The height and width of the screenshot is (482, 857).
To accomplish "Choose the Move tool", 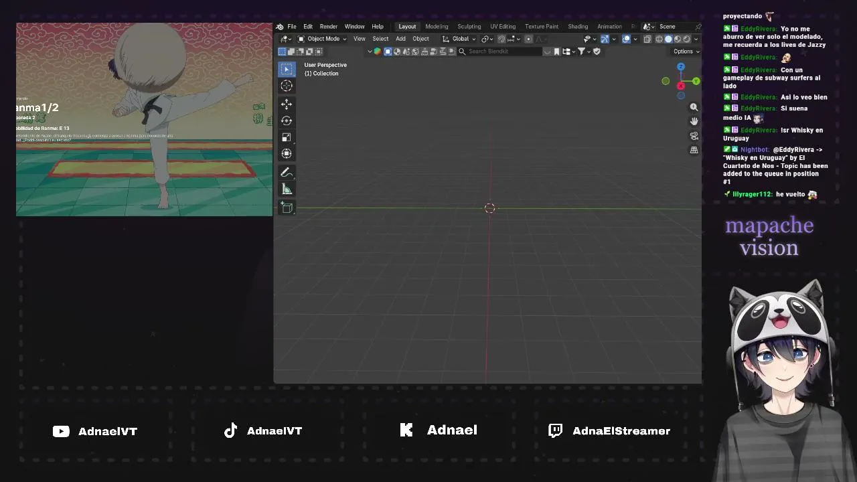I will pyautogui.click(x=287, y=104).
